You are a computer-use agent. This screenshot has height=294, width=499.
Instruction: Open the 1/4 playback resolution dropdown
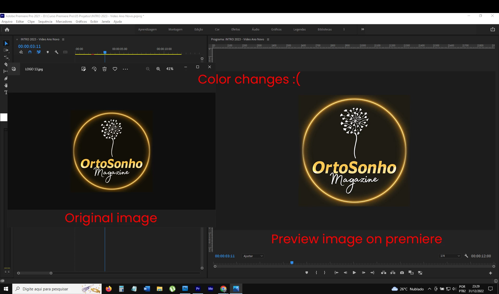coord(450,256)
